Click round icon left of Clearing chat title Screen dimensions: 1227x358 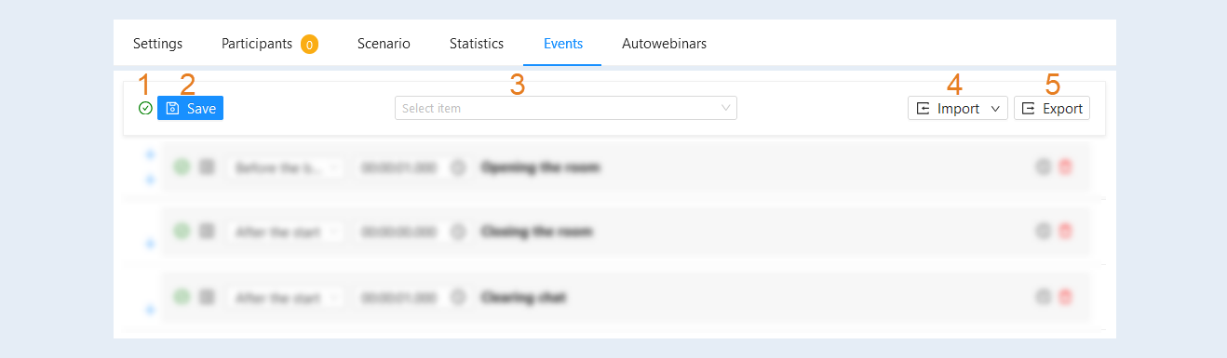pyautogui.click(x=457, y=298)
